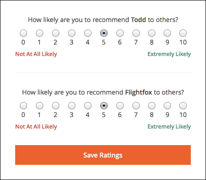This screenshot has height=180, width=206.
Task: Pick rating 7 for recommending Todd
Action: (x=136, y=33)
